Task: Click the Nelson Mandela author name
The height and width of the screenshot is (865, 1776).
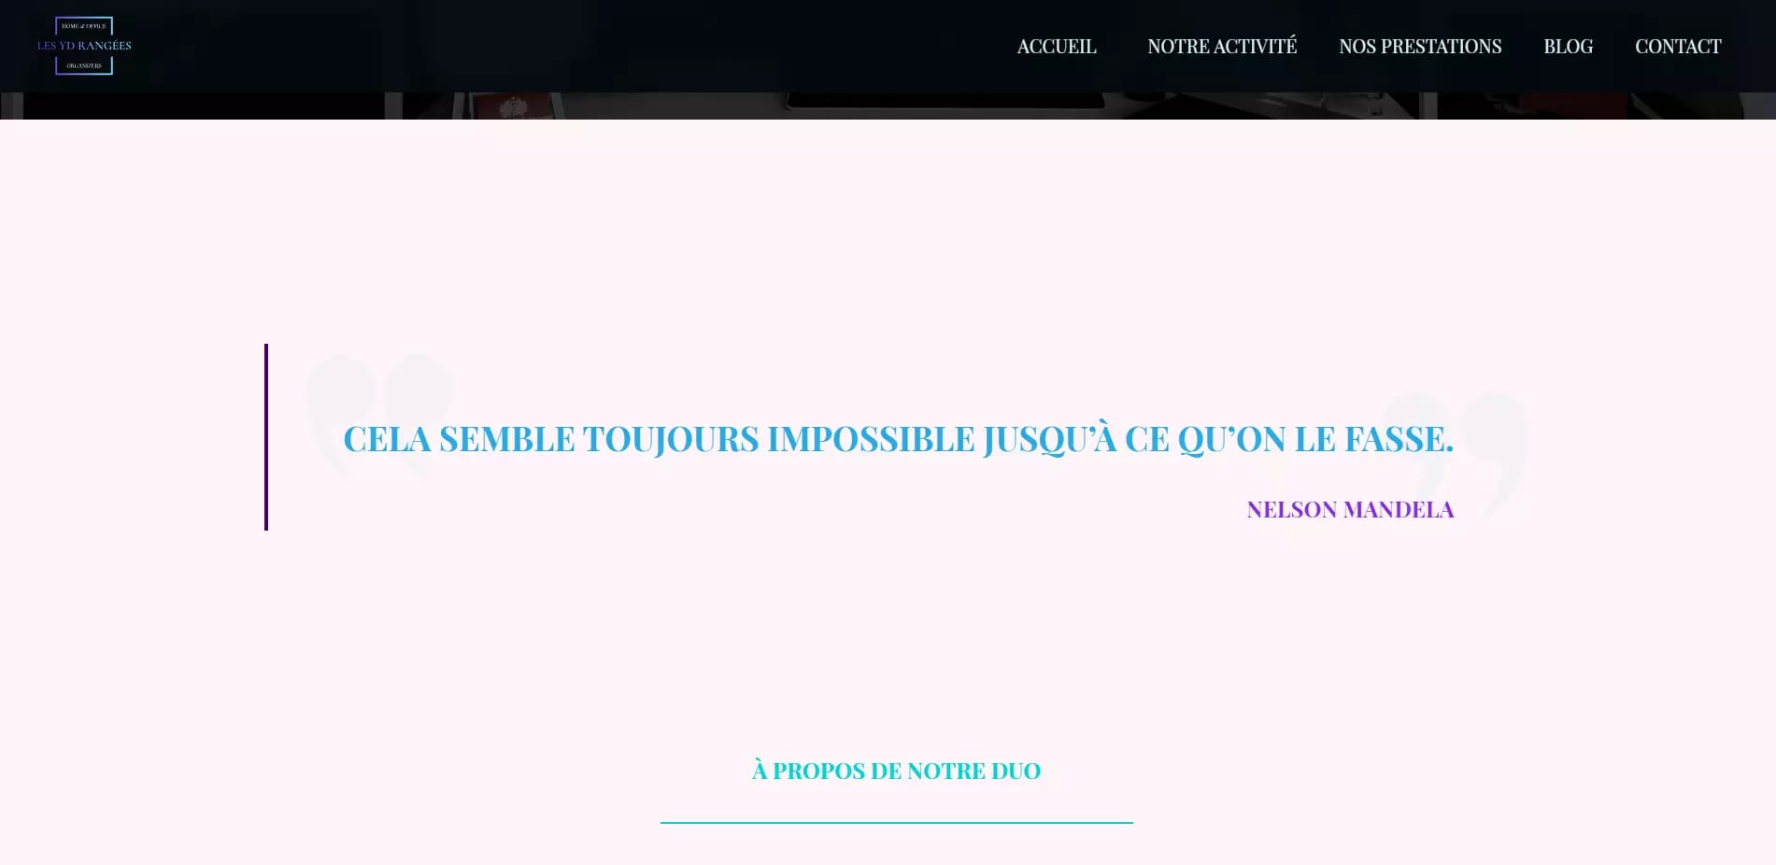Action: [1350, 510]
